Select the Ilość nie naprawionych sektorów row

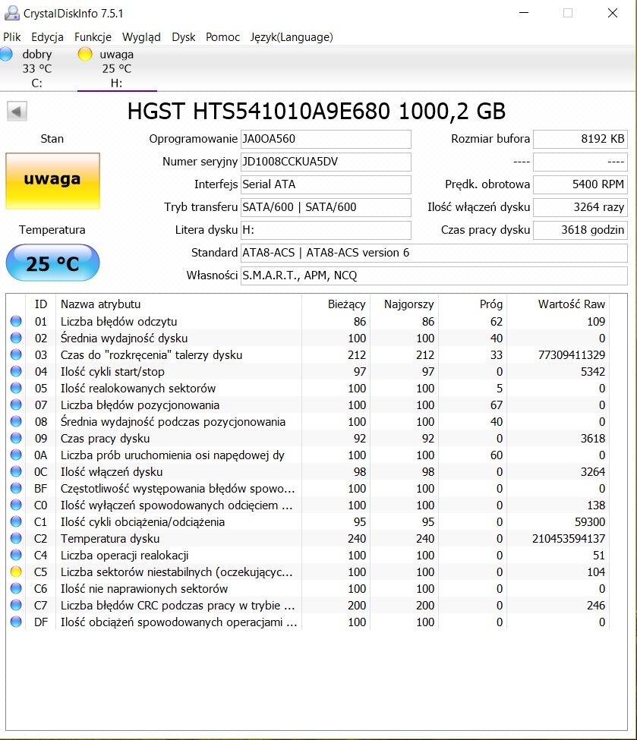point(309,588)
